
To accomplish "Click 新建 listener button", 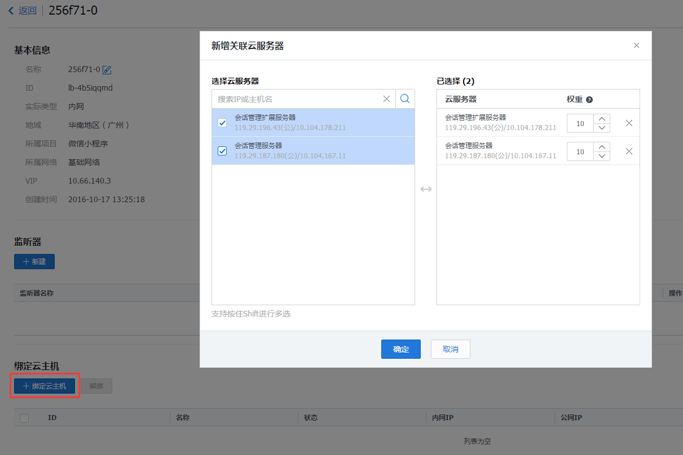I will click(x=34, y=262).
